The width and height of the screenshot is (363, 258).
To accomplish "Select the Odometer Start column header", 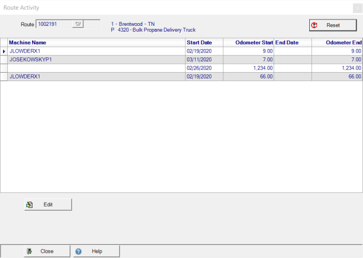I will 248,42.
